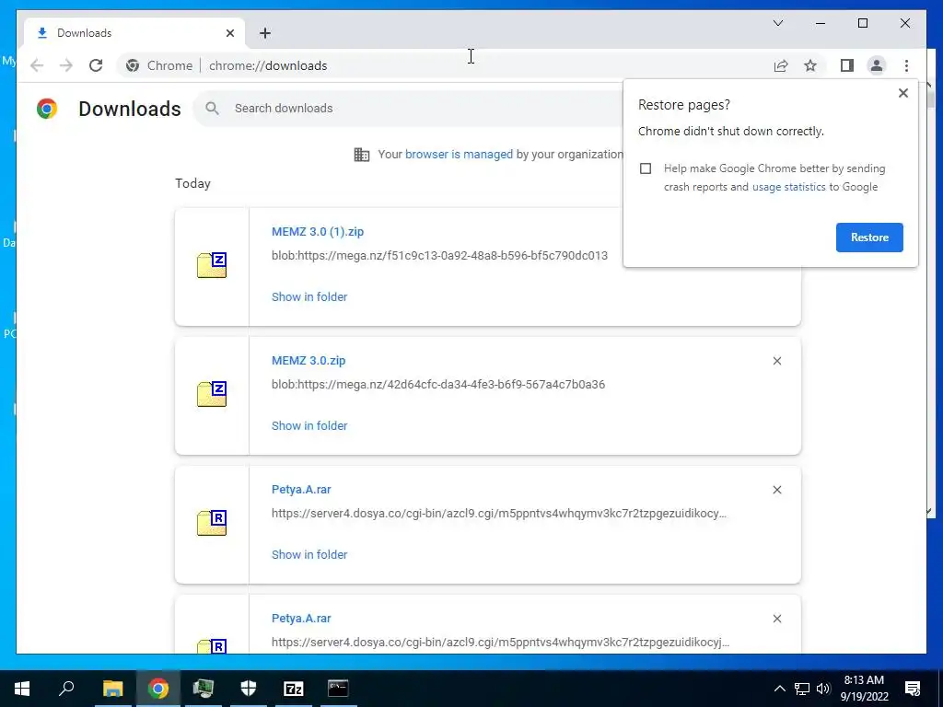This screenshot has height=707, width=943.
Task: Open the usage statistics link
Action: (788, 187)
